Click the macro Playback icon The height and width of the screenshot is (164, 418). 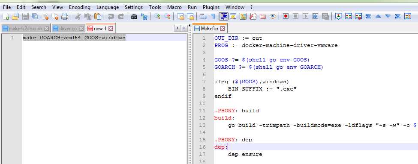[306, 17]
